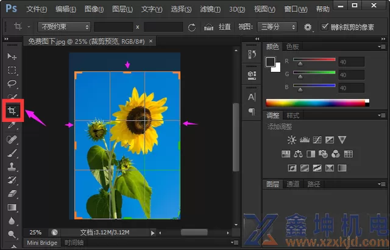The image size is (390, 250).
Task: Add a Black & White adjustment
Action: (311, 154)
